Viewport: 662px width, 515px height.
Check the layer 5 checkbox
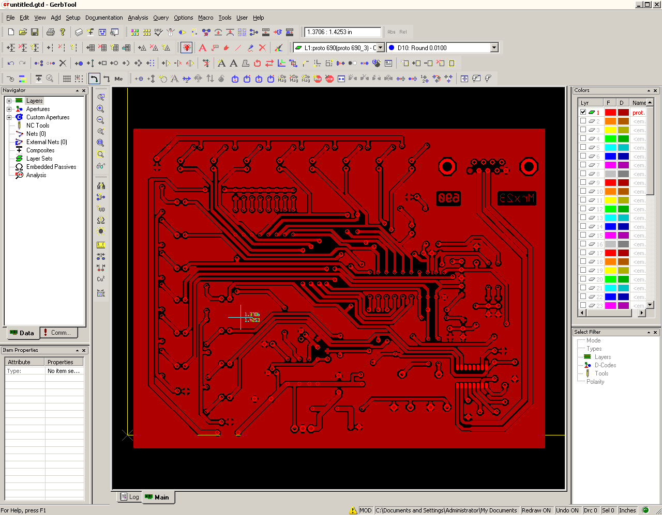point(583,147)
